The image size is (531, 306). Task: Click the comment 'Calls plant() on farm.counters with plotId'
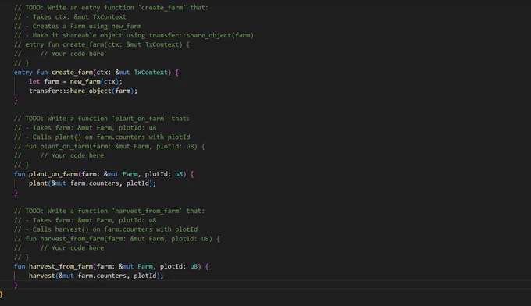pyautogui.click(x=102, y=137)
